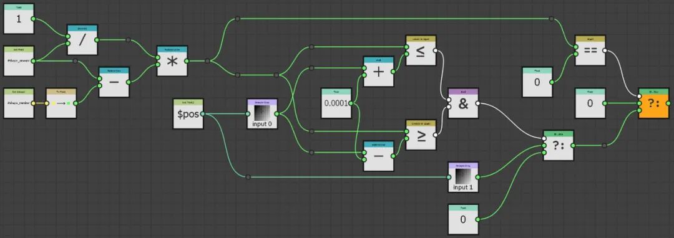Select the Float 0 node beneath input 1
Screen dimensions: 674x238
pyautogui.click(x=463, y=219)
